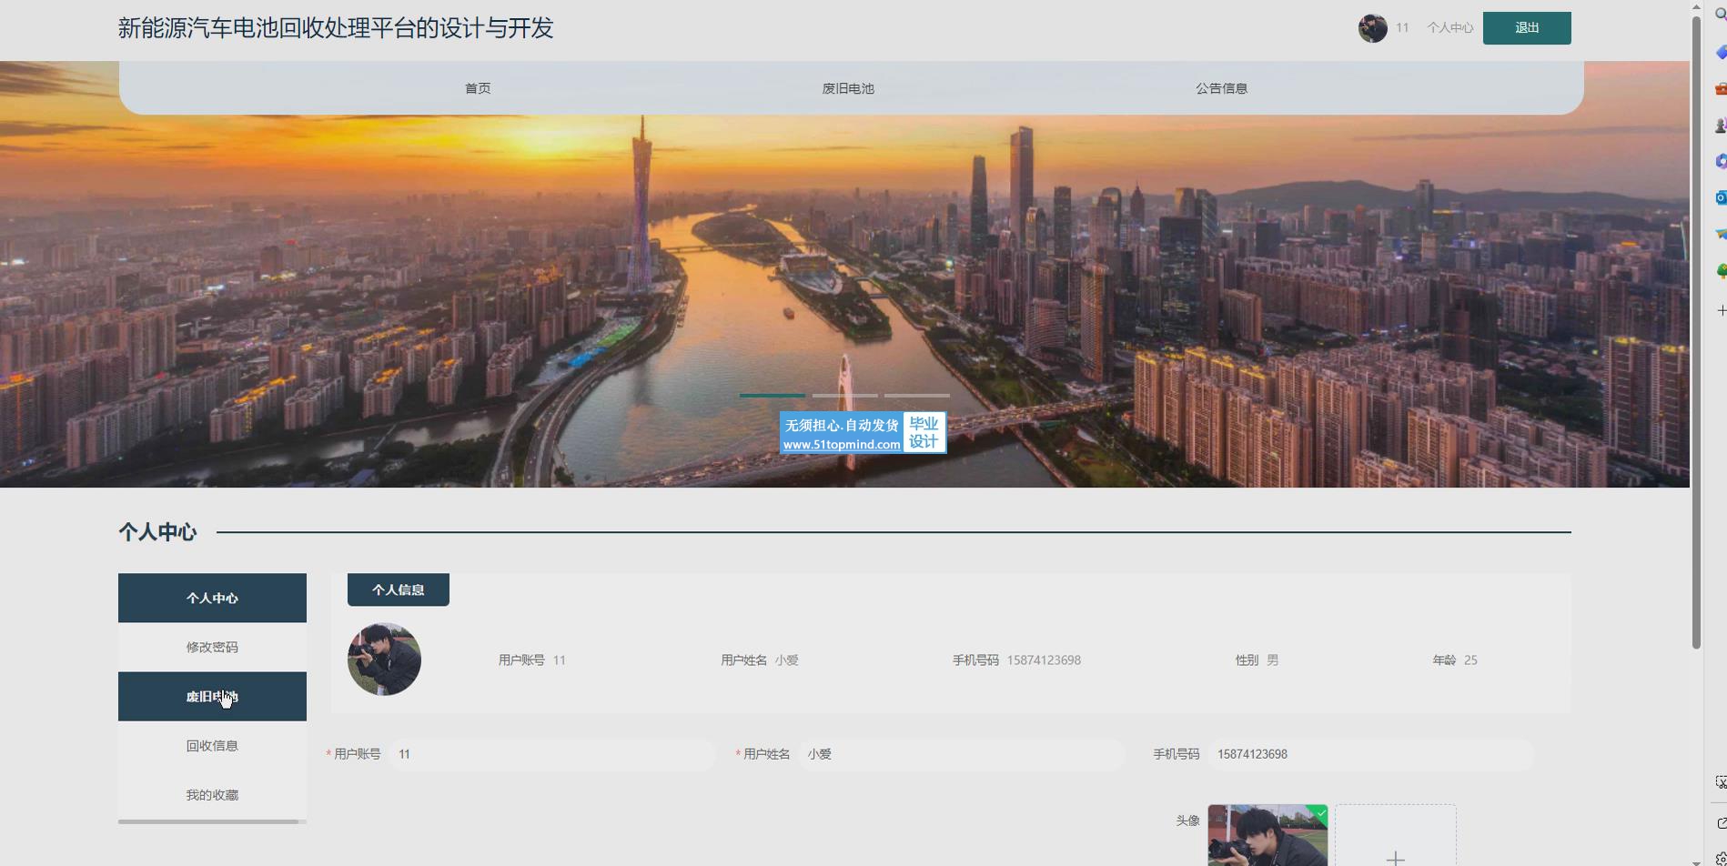
Task: Click the sidebar search magnifier icon
Action: click(1720, 14)
